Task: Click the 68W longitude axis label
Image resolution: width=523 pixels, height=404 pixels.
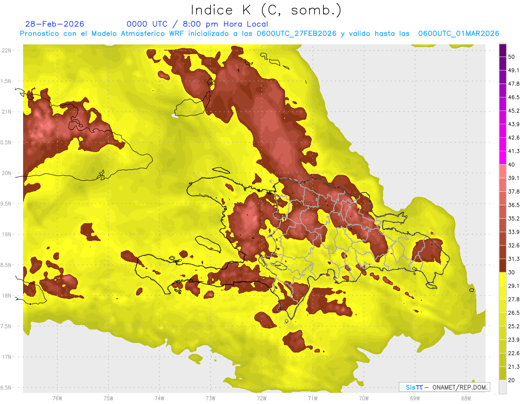Action: point(465,397)
